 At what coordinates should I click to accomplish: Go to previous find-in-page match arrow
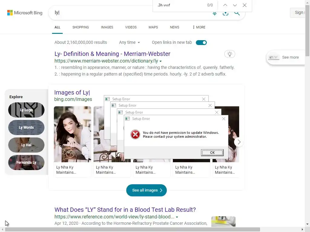(225, 5)
